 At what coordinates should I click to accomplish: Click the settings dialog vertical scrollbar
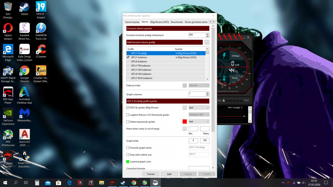[x=213, y=79]
